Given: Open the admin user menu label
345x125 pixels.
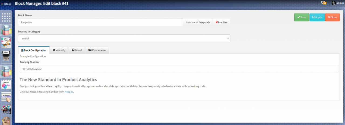Looking at the screenshot, I should 340,3.
